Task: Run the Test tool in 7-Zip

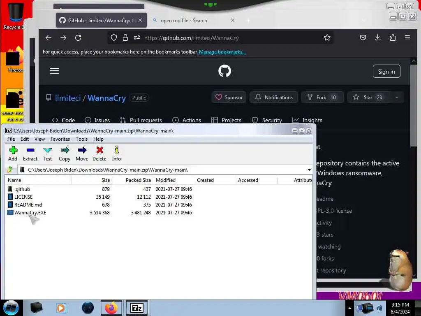Action: (47, 154)
